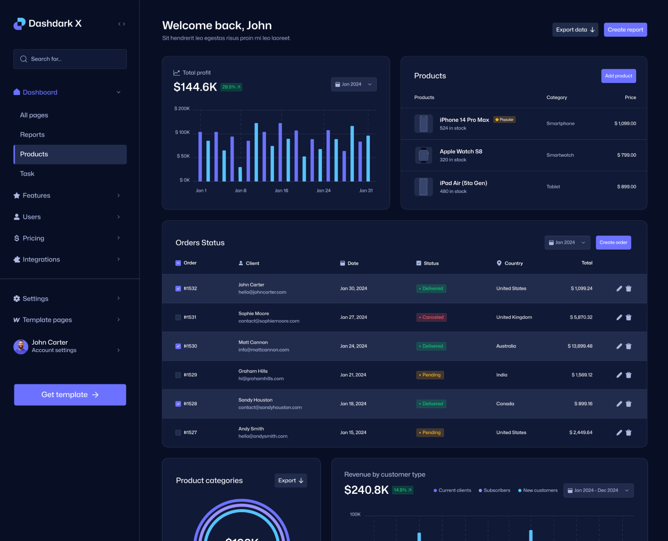Switch to the Reports page
Screen dimensions: 668x541
[x=32, y=134]
